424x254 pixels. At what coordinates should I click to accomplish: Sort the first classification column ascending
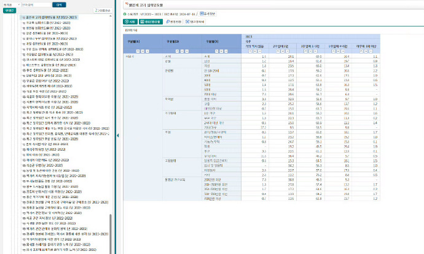tap(138, 51)
